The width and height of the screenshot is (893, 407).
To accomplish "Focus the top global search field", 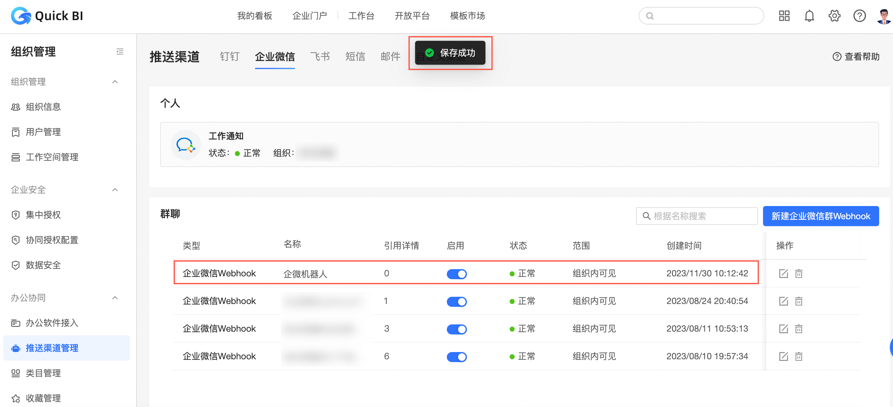I will (701, 16).
